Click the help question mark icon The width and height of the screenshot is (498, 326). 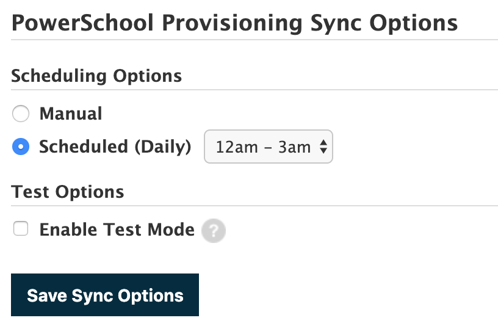(x=214, y=231)
